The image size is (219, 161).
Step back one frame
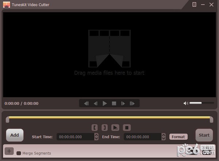point(96,103)
